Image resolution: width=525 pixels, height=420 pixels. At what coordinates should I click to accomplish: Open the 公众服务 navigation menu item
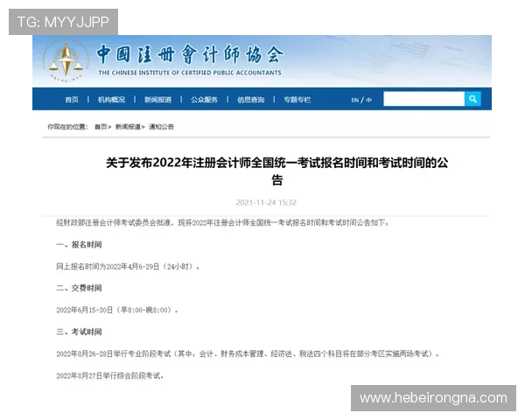point(204,100)
